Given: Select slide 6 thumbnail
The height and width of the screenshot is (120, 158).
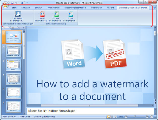Looking at the screenshot, I should tap(13, 107).
